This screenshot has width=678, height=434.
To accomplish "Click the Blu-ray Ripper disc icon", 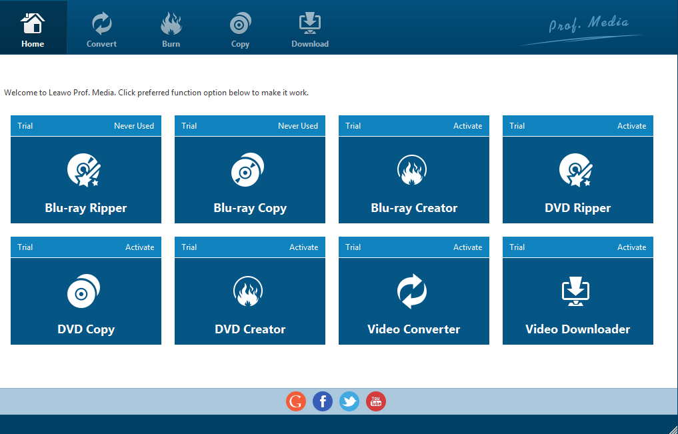I will point(84,170).
